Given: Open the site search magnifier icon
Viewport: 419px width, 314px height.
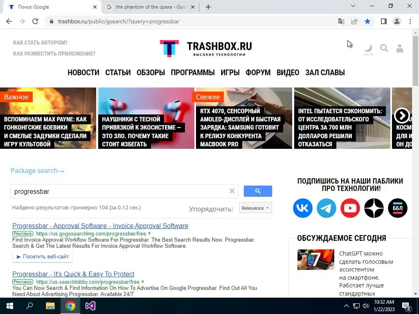Looking at the screenshot, I should (384, 48).
